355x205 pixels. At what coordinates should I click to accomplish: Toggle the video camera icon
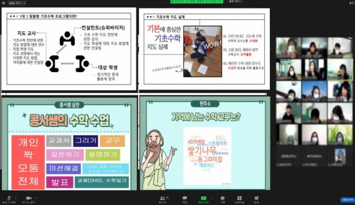(29, 198)
